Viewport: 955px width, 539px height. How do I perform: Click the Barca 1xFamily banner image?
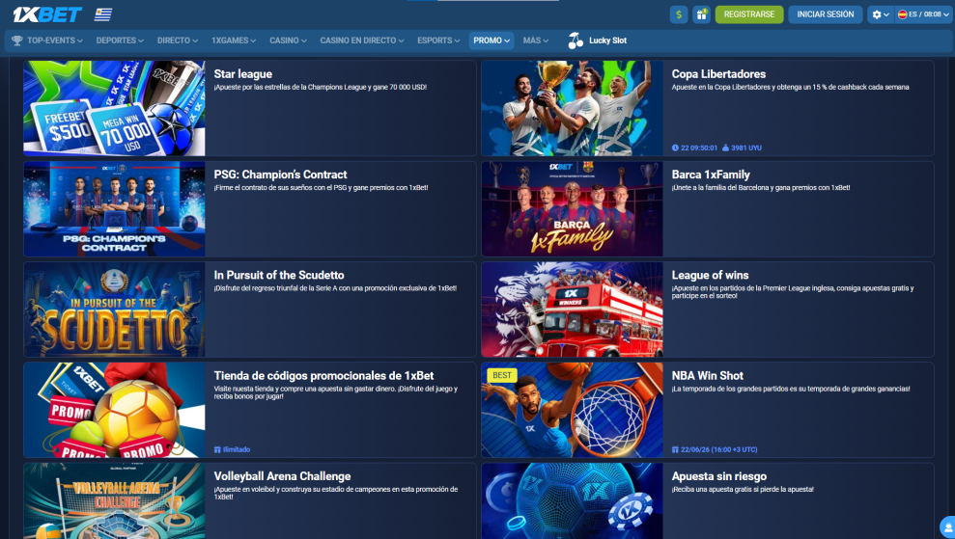(x=572, y=207)
